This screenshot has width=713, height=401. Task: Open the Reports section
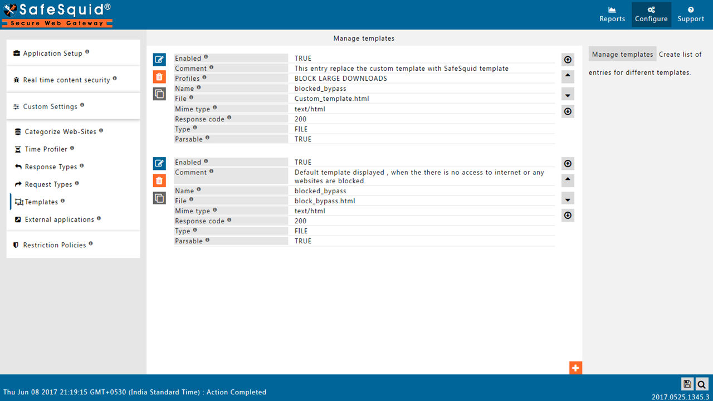tap(612, 14)
